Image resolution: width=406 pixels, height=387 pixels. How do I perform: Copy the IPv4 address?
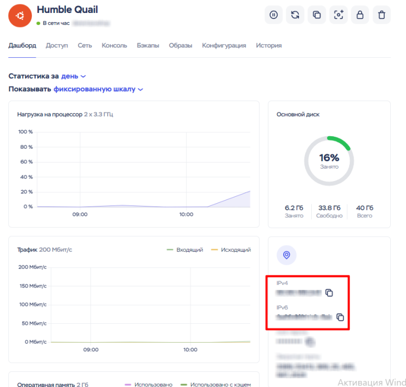click(329, 293)
